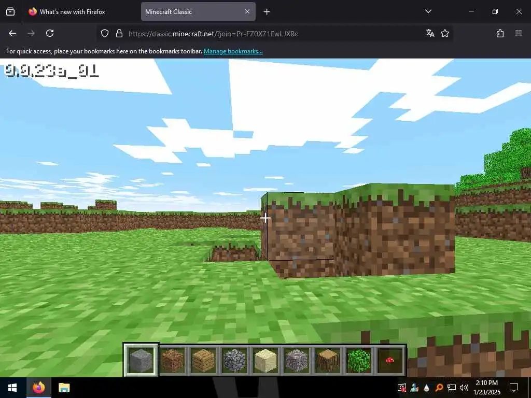Select the stone block in hotbar
The height and width of the screenshot is (398, 531).
(x=141, y=361)
